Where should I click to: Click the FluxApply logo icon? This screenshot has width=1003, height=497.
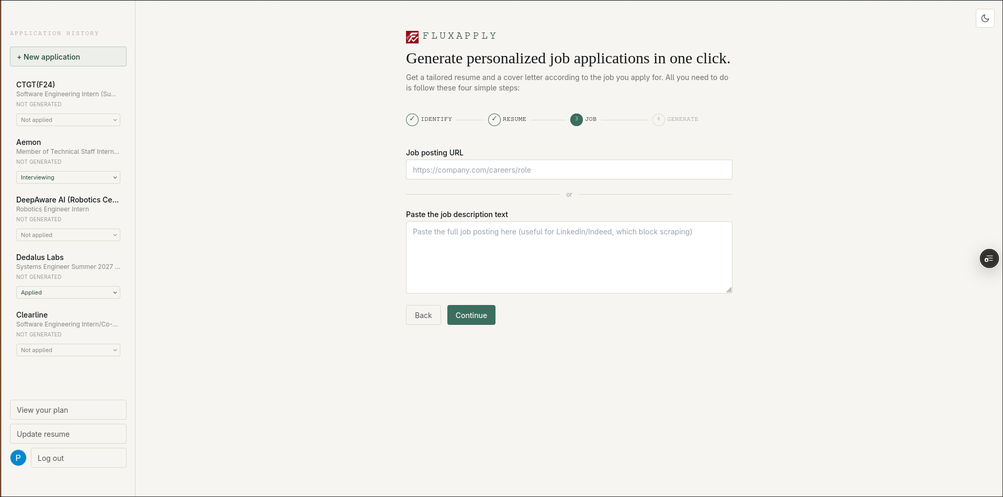(x=412, y=37)
